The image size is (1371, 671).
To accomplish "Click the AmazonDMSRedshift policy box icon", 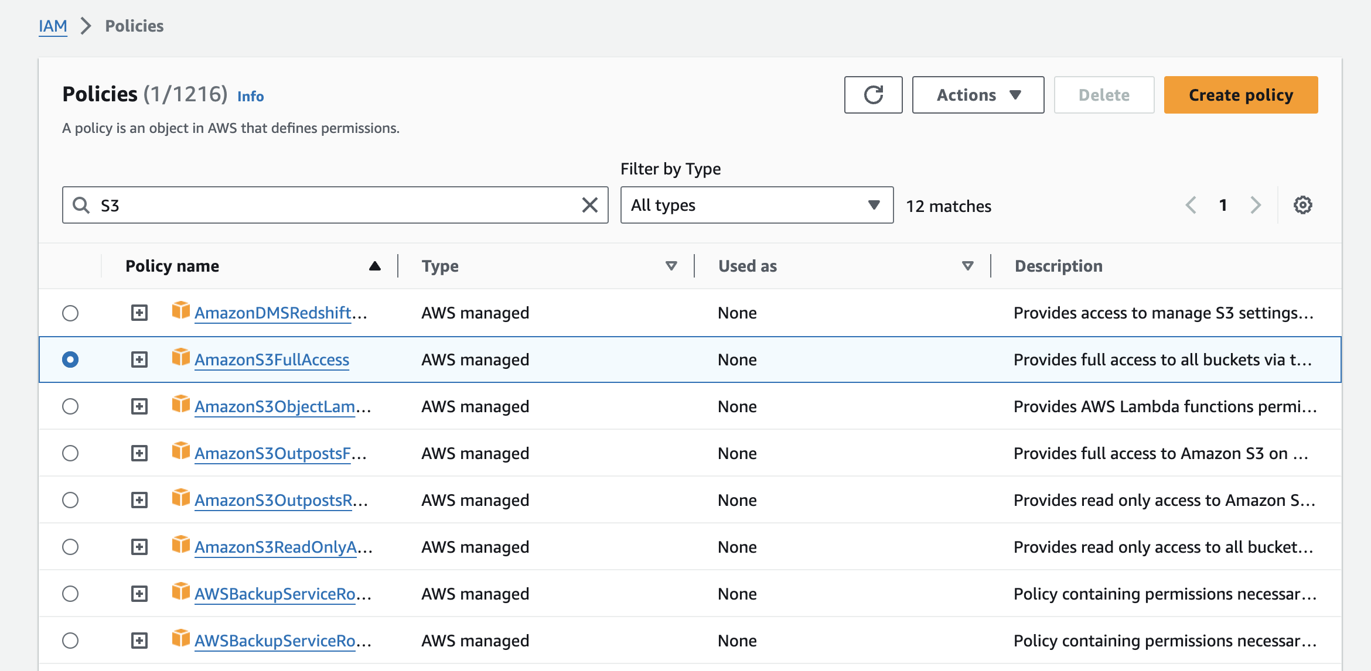I will [180, 310].
